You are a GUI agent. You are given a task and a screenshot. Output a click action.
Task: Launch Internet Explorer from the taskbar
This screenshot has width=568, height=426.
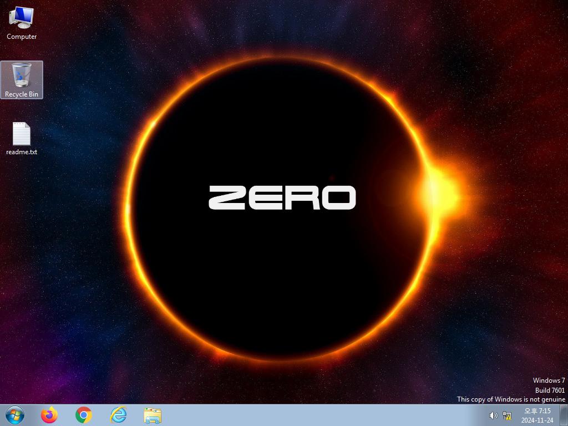118,415
